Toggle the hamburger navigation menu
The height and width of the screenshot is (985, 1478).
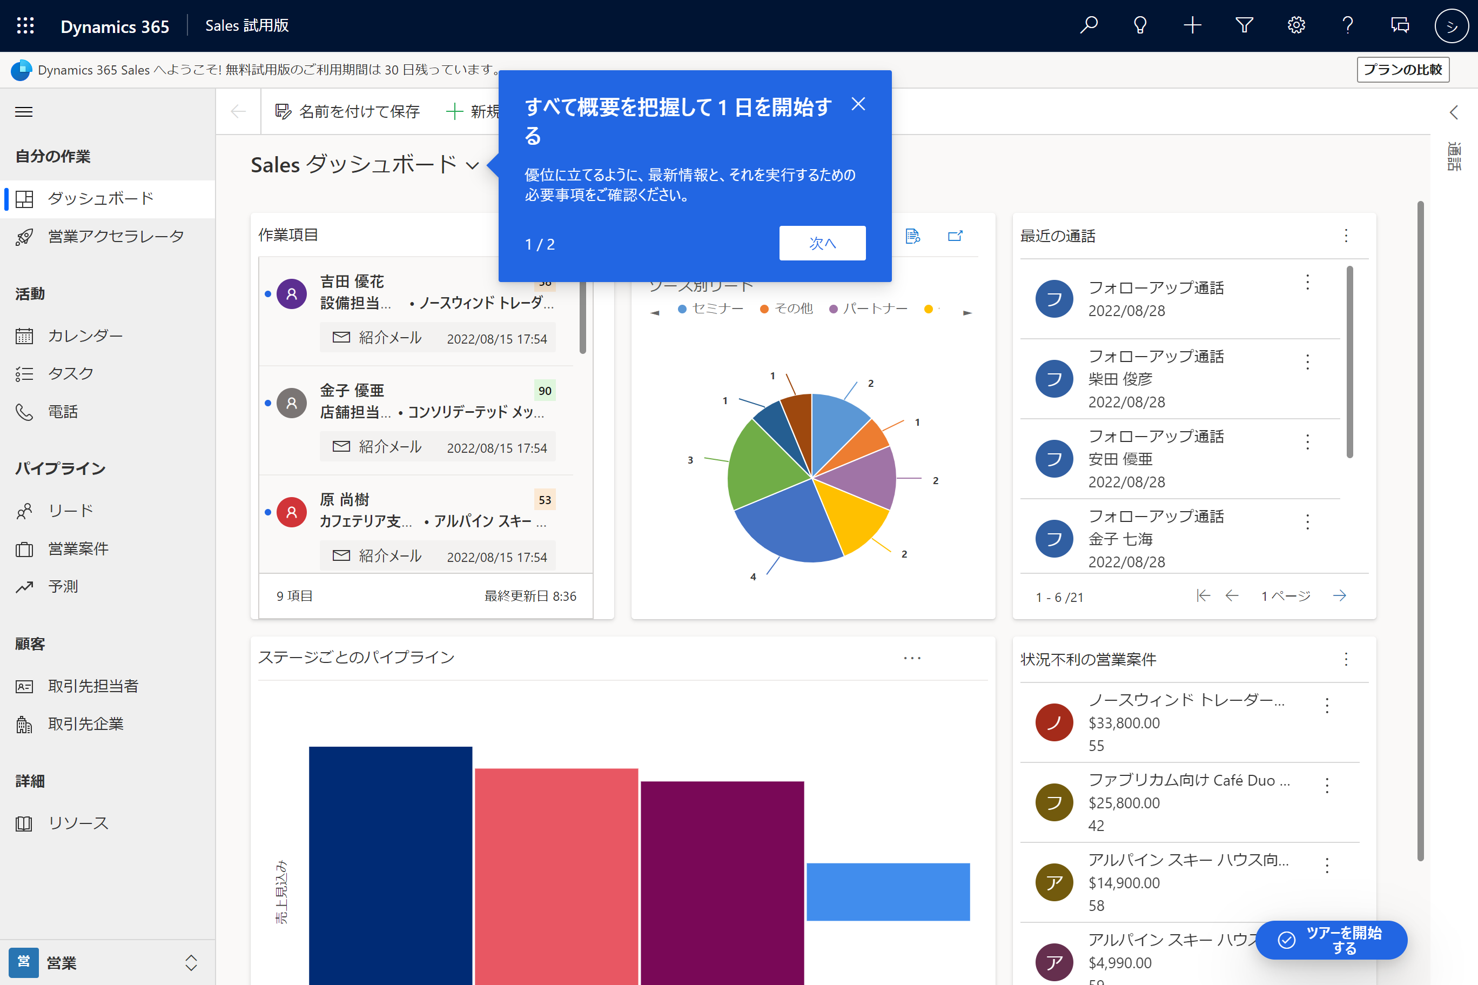24,112
